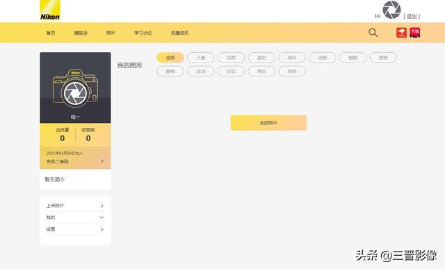Open 学习讨论 in the navigation bar
This screenshot has height=269, width=445.
pos(143,33)
